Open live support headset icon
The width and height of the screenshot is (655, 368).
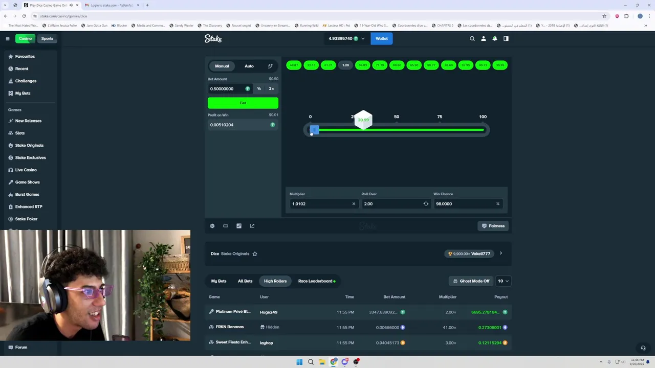[643, 348]
